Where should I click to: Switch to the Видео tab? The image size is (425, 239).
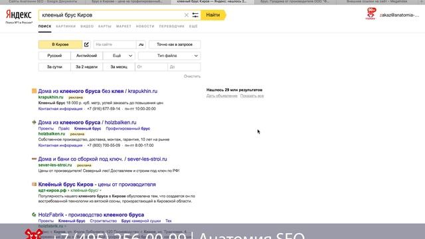tap(87, 27)
